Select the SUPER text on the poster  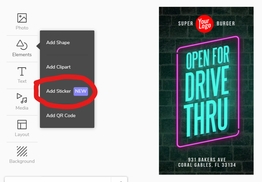(186, 24)
